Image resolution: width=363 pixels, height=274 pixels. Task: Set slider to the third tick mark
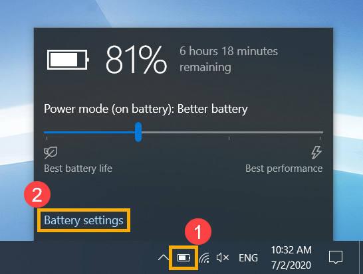click(x=229, y=138)
